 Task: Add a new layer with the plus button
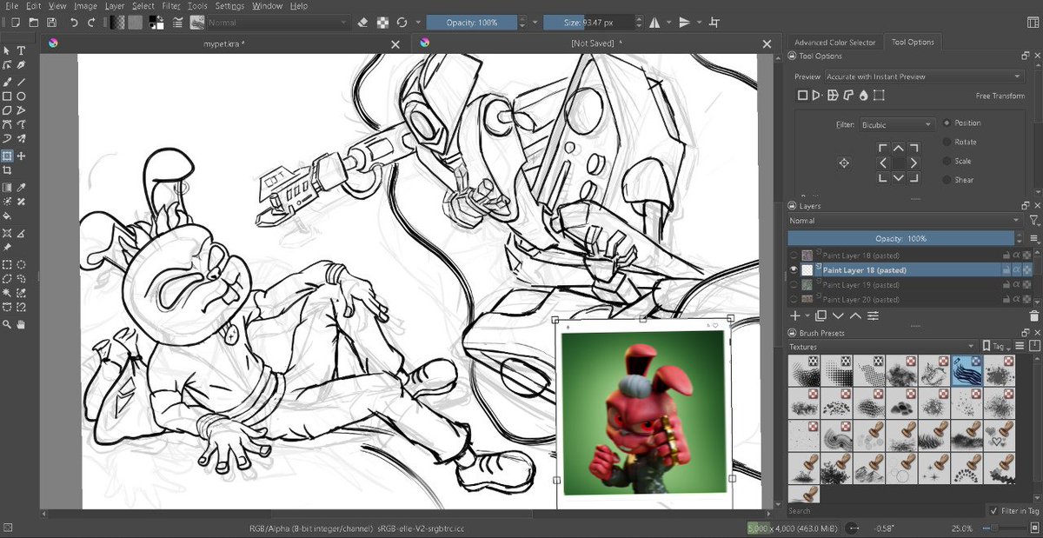[x=795, y=316]
